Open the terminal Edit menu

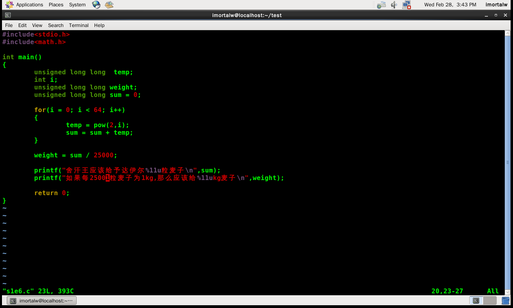pyautogui.click(x=22, y=25)
